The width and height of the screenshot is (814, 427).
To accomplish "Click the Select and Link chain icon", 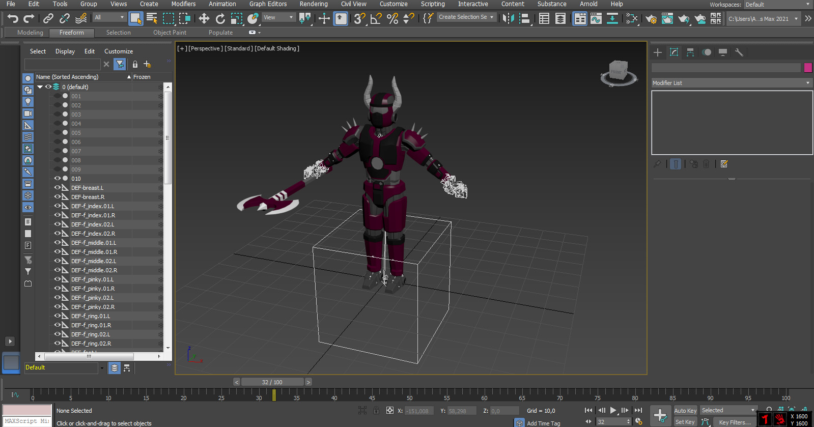I will click(48, 19).
